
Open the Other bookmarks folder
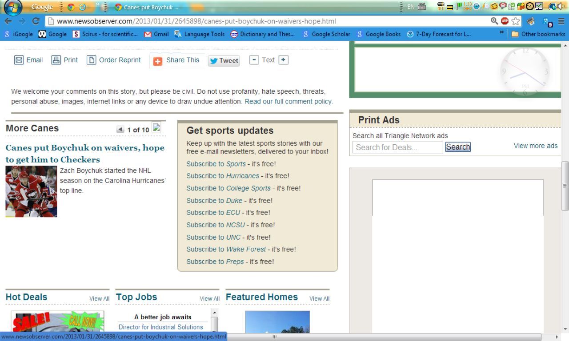click(x=538, y=34)
